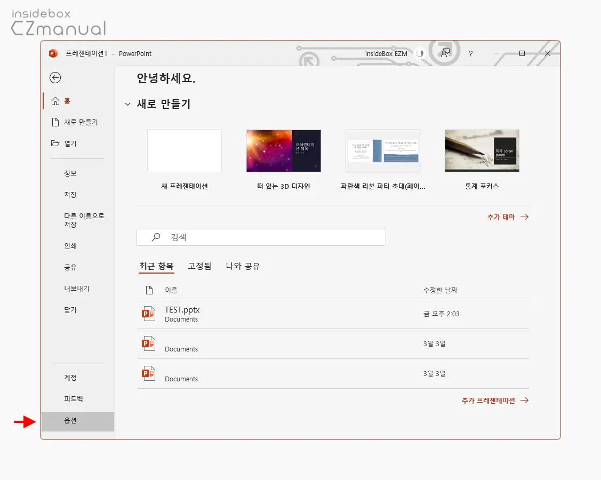The height and width of the screenshot is (480, 601).
Task: Open the 열기 sidebar item
Action: 78,143
